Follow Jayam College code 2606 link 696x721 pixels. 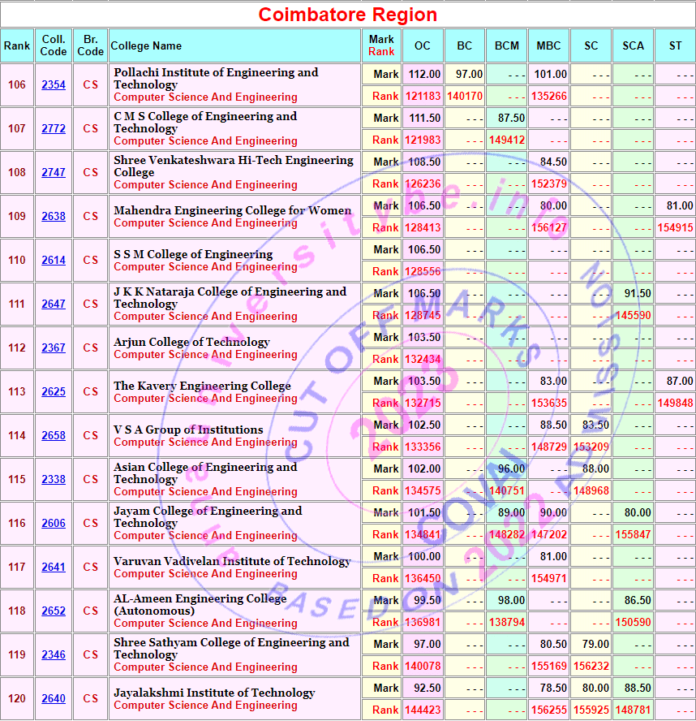(x=54, y=523)
